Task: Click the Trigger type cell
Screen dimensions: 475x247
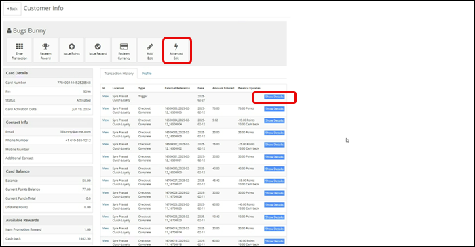Action: 142,97
